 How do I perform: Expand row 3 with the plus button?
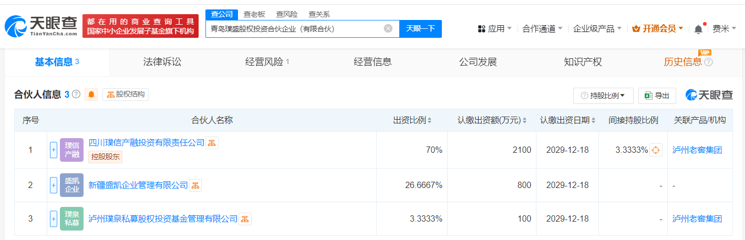point(54,218)
